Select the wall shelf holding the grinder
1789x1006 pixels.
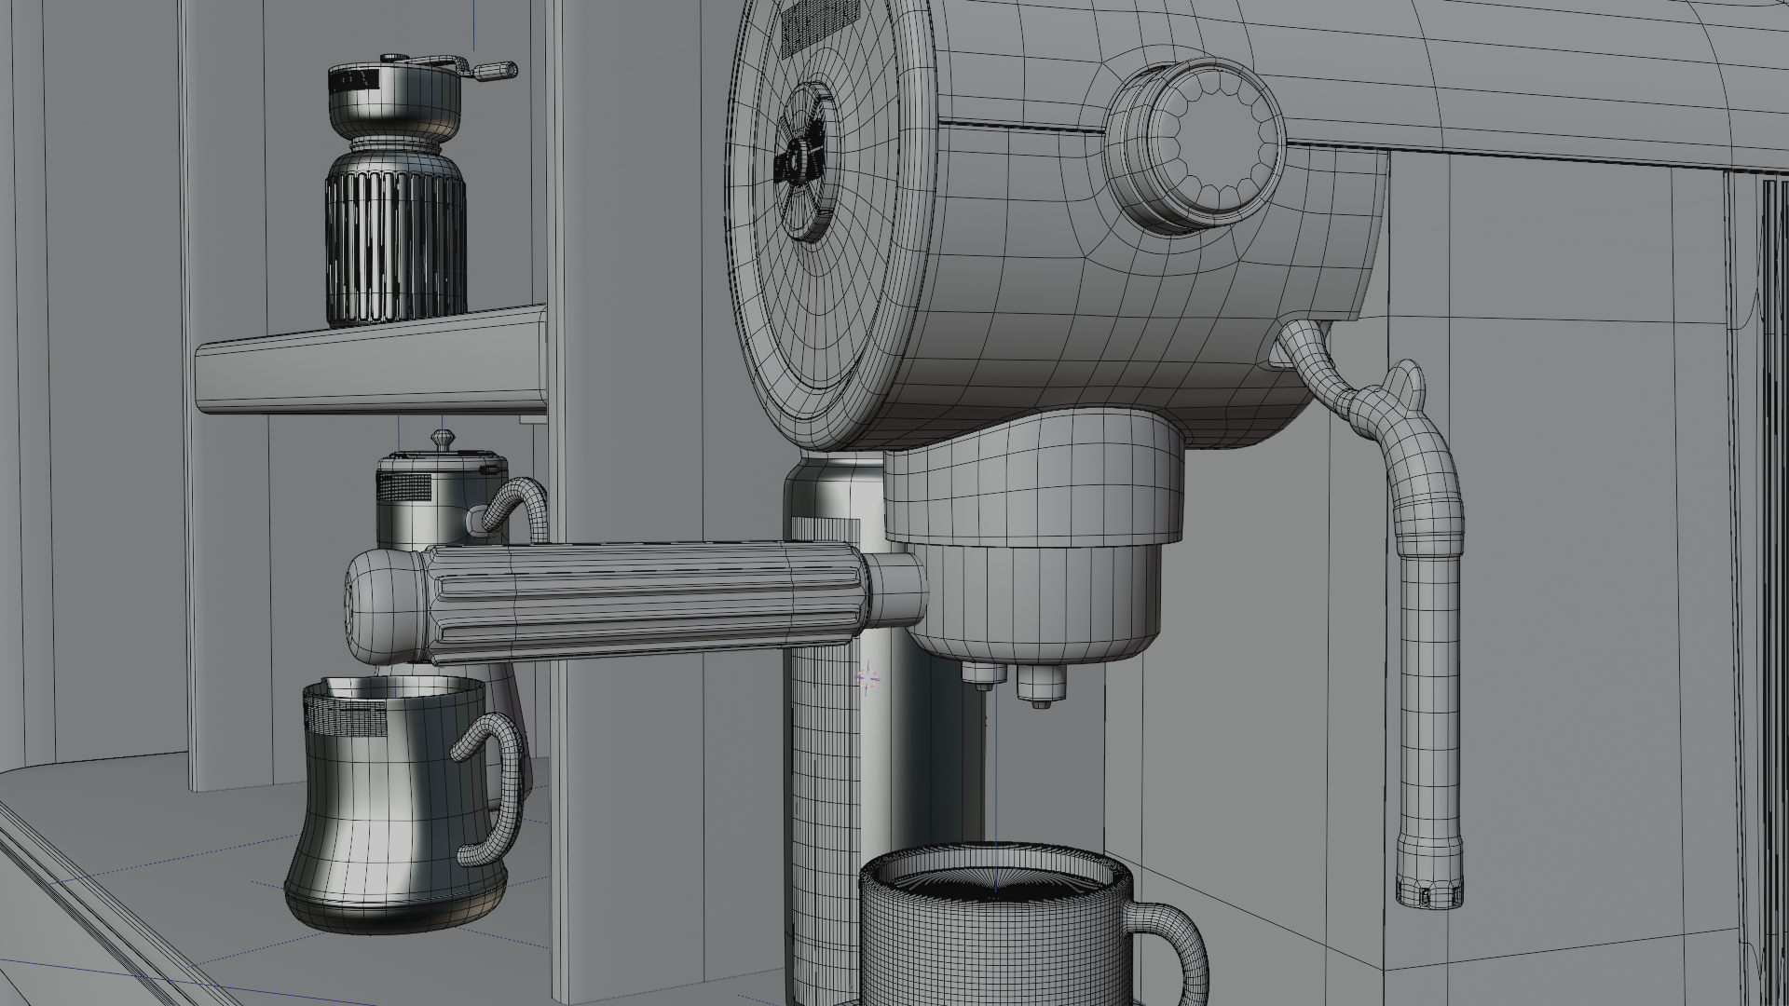[371, 359]
